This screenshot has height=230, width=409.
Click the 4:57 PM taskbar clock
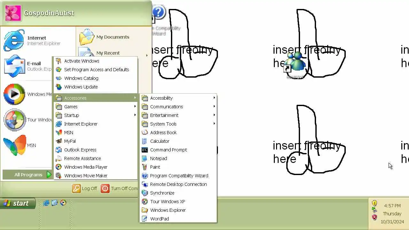392,206
